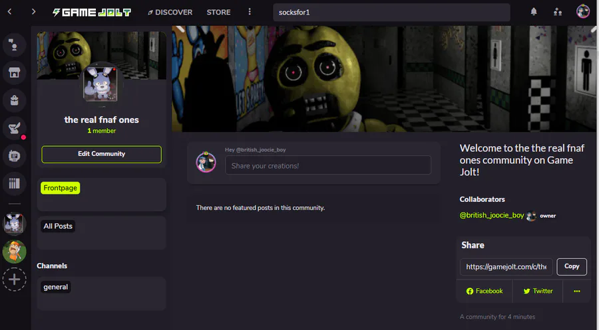Click the 'Welcome to the the real fnaf ones' heading

(522, 160)
